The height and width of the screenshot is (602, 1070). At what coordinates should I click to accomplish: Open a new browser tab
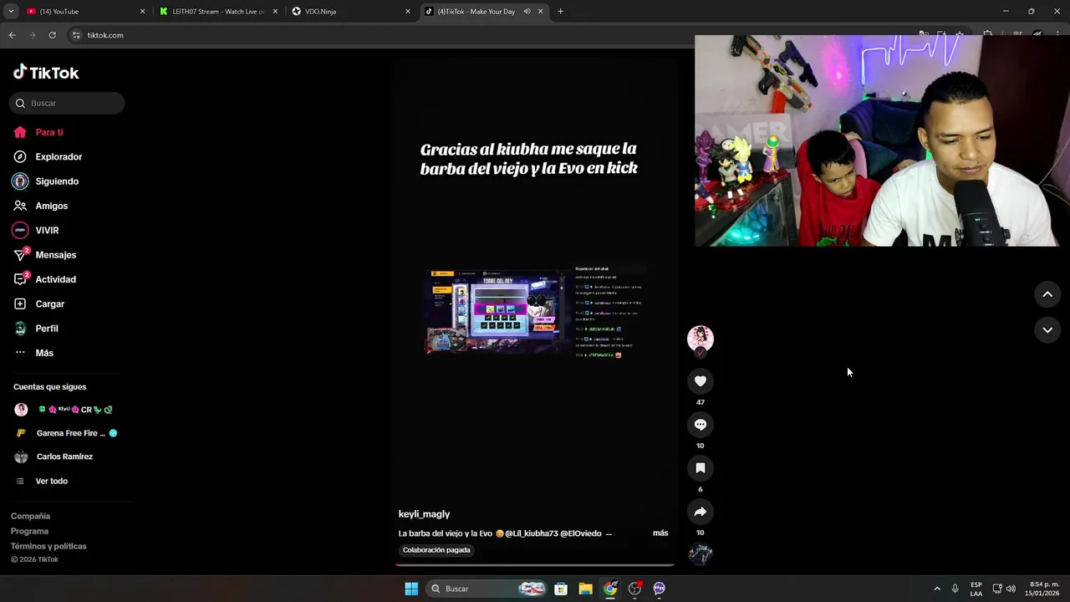click(x=560, y=12)
